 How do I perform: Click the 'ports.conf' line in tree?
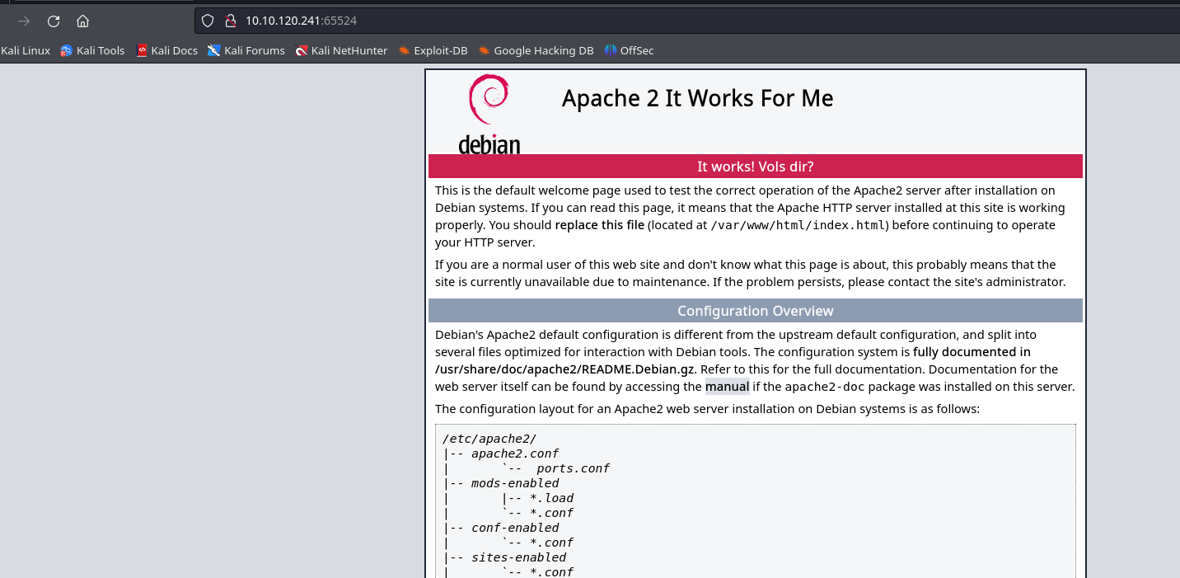[573, 468]
